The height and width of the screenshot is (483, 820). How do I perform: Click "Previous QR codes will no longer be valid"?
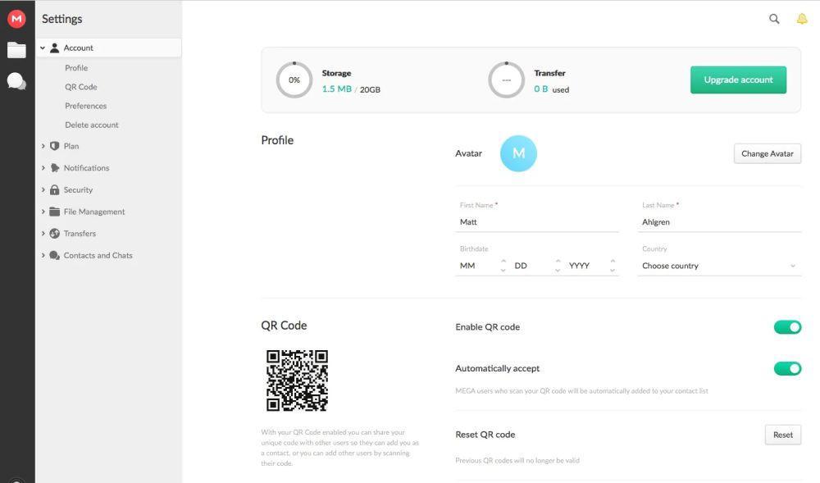[x=517, y=461]
